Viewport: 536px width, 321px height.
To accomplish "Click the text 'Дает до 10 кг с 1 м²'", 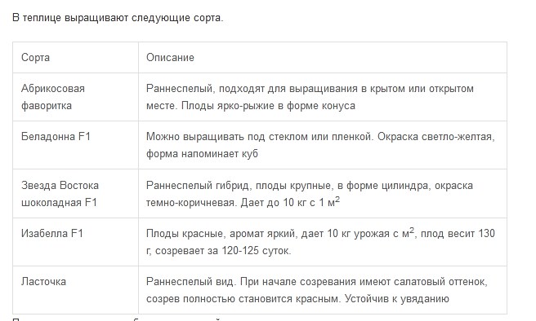I will point(290,202).
